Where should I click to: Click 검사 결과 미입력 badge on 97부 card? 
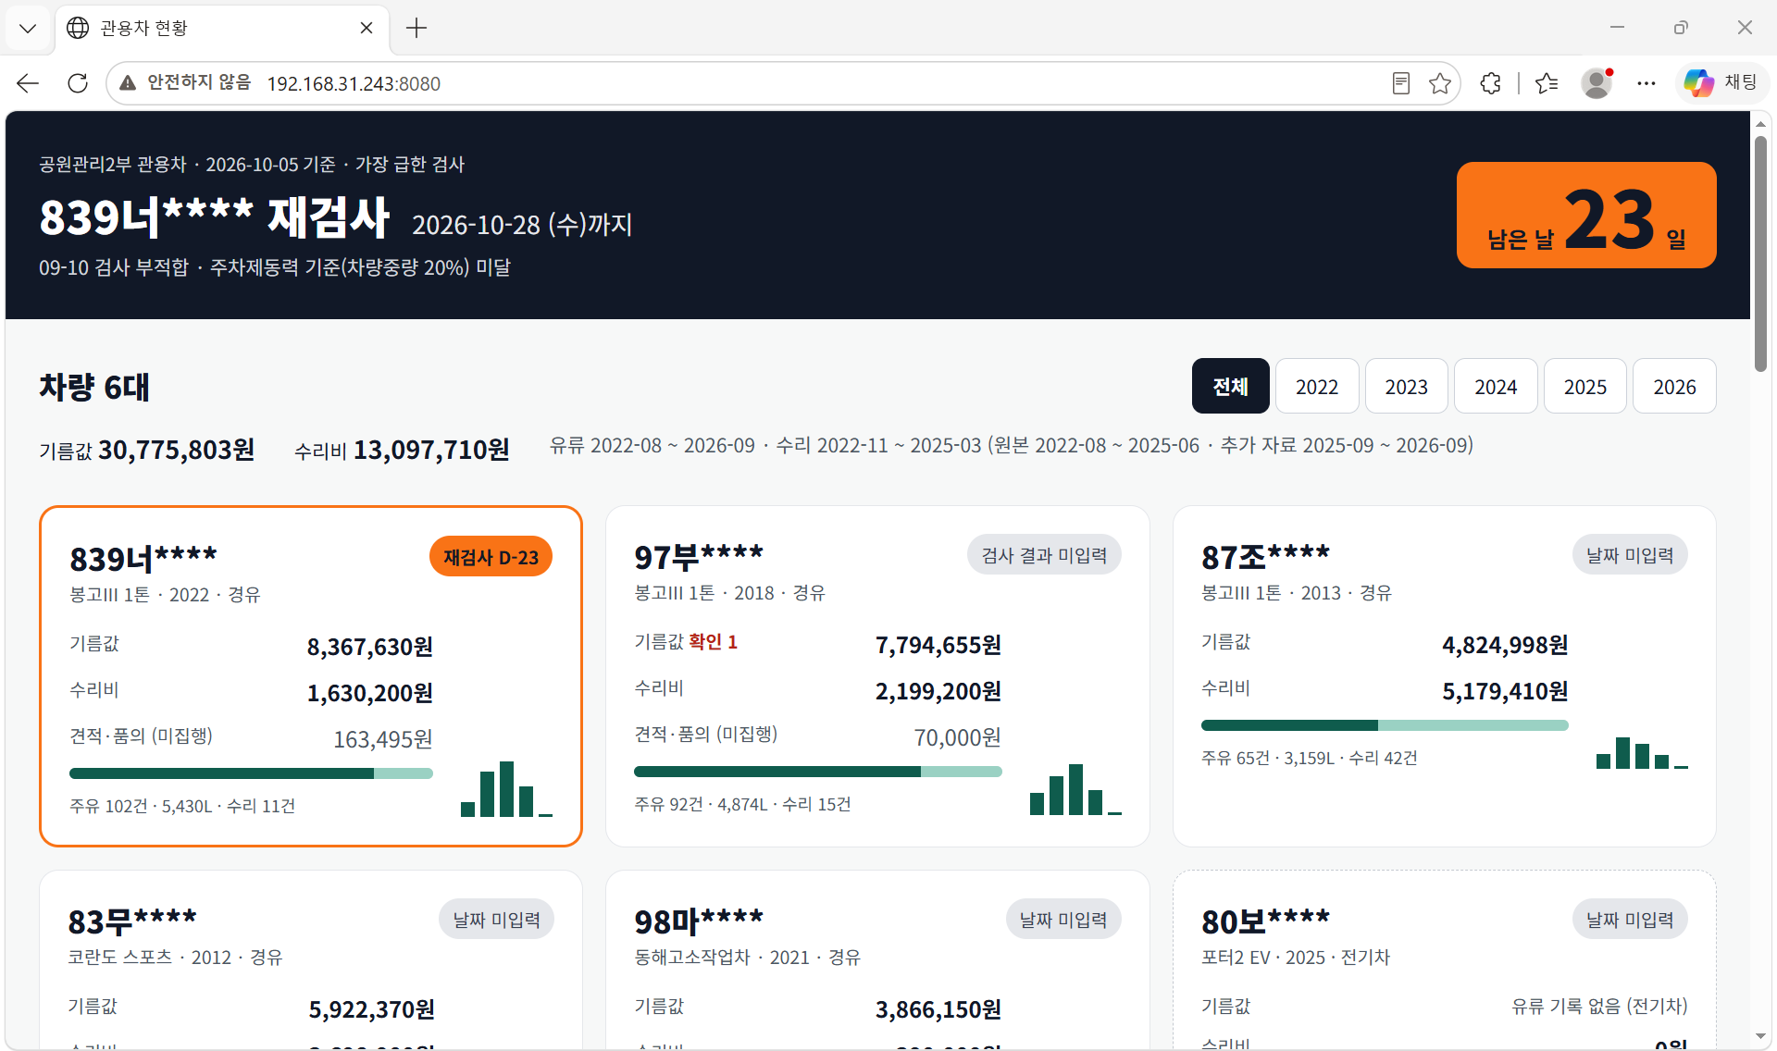click(x=1044, y=555)
